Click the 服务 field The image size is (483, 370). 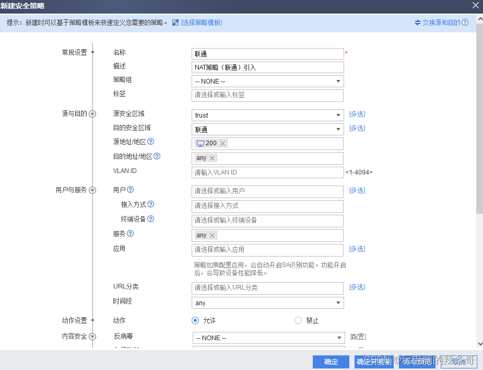[268, 236]
